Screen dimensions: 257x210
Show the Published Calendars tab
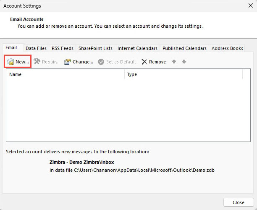click(x=184, y=48)
